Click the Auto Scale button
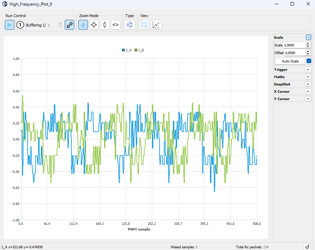Screen dimensions: 315x250 pyautogui.click(x=290, y=61)
